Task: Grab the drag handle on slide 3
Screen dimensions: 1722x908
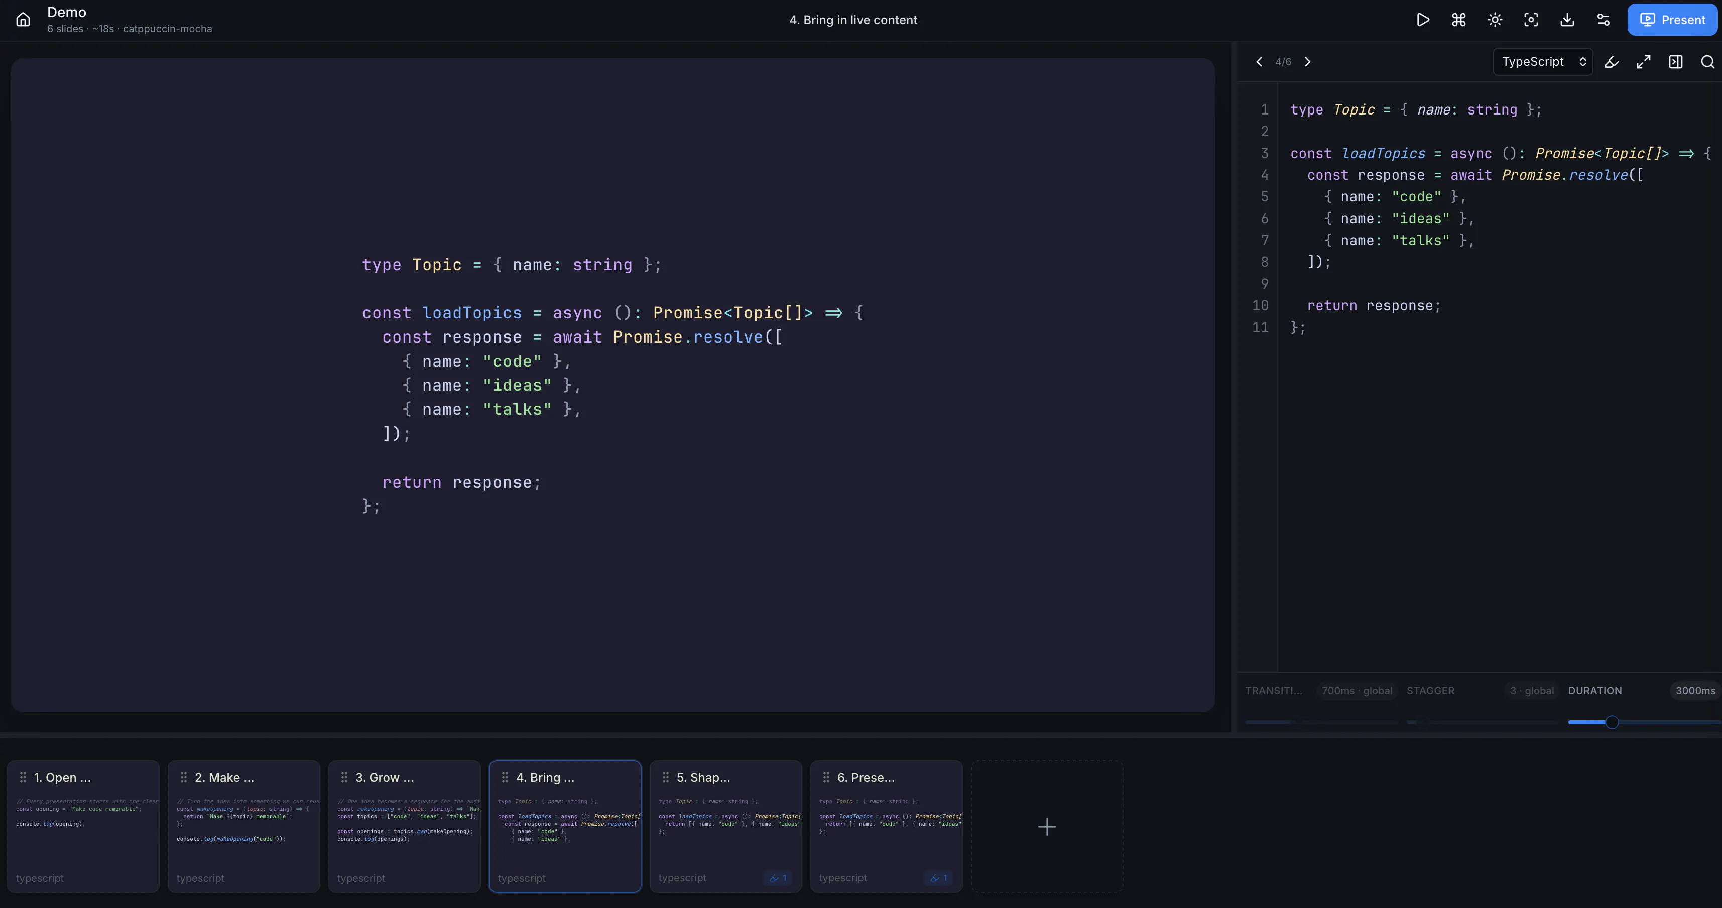Action: coord(344,777)
